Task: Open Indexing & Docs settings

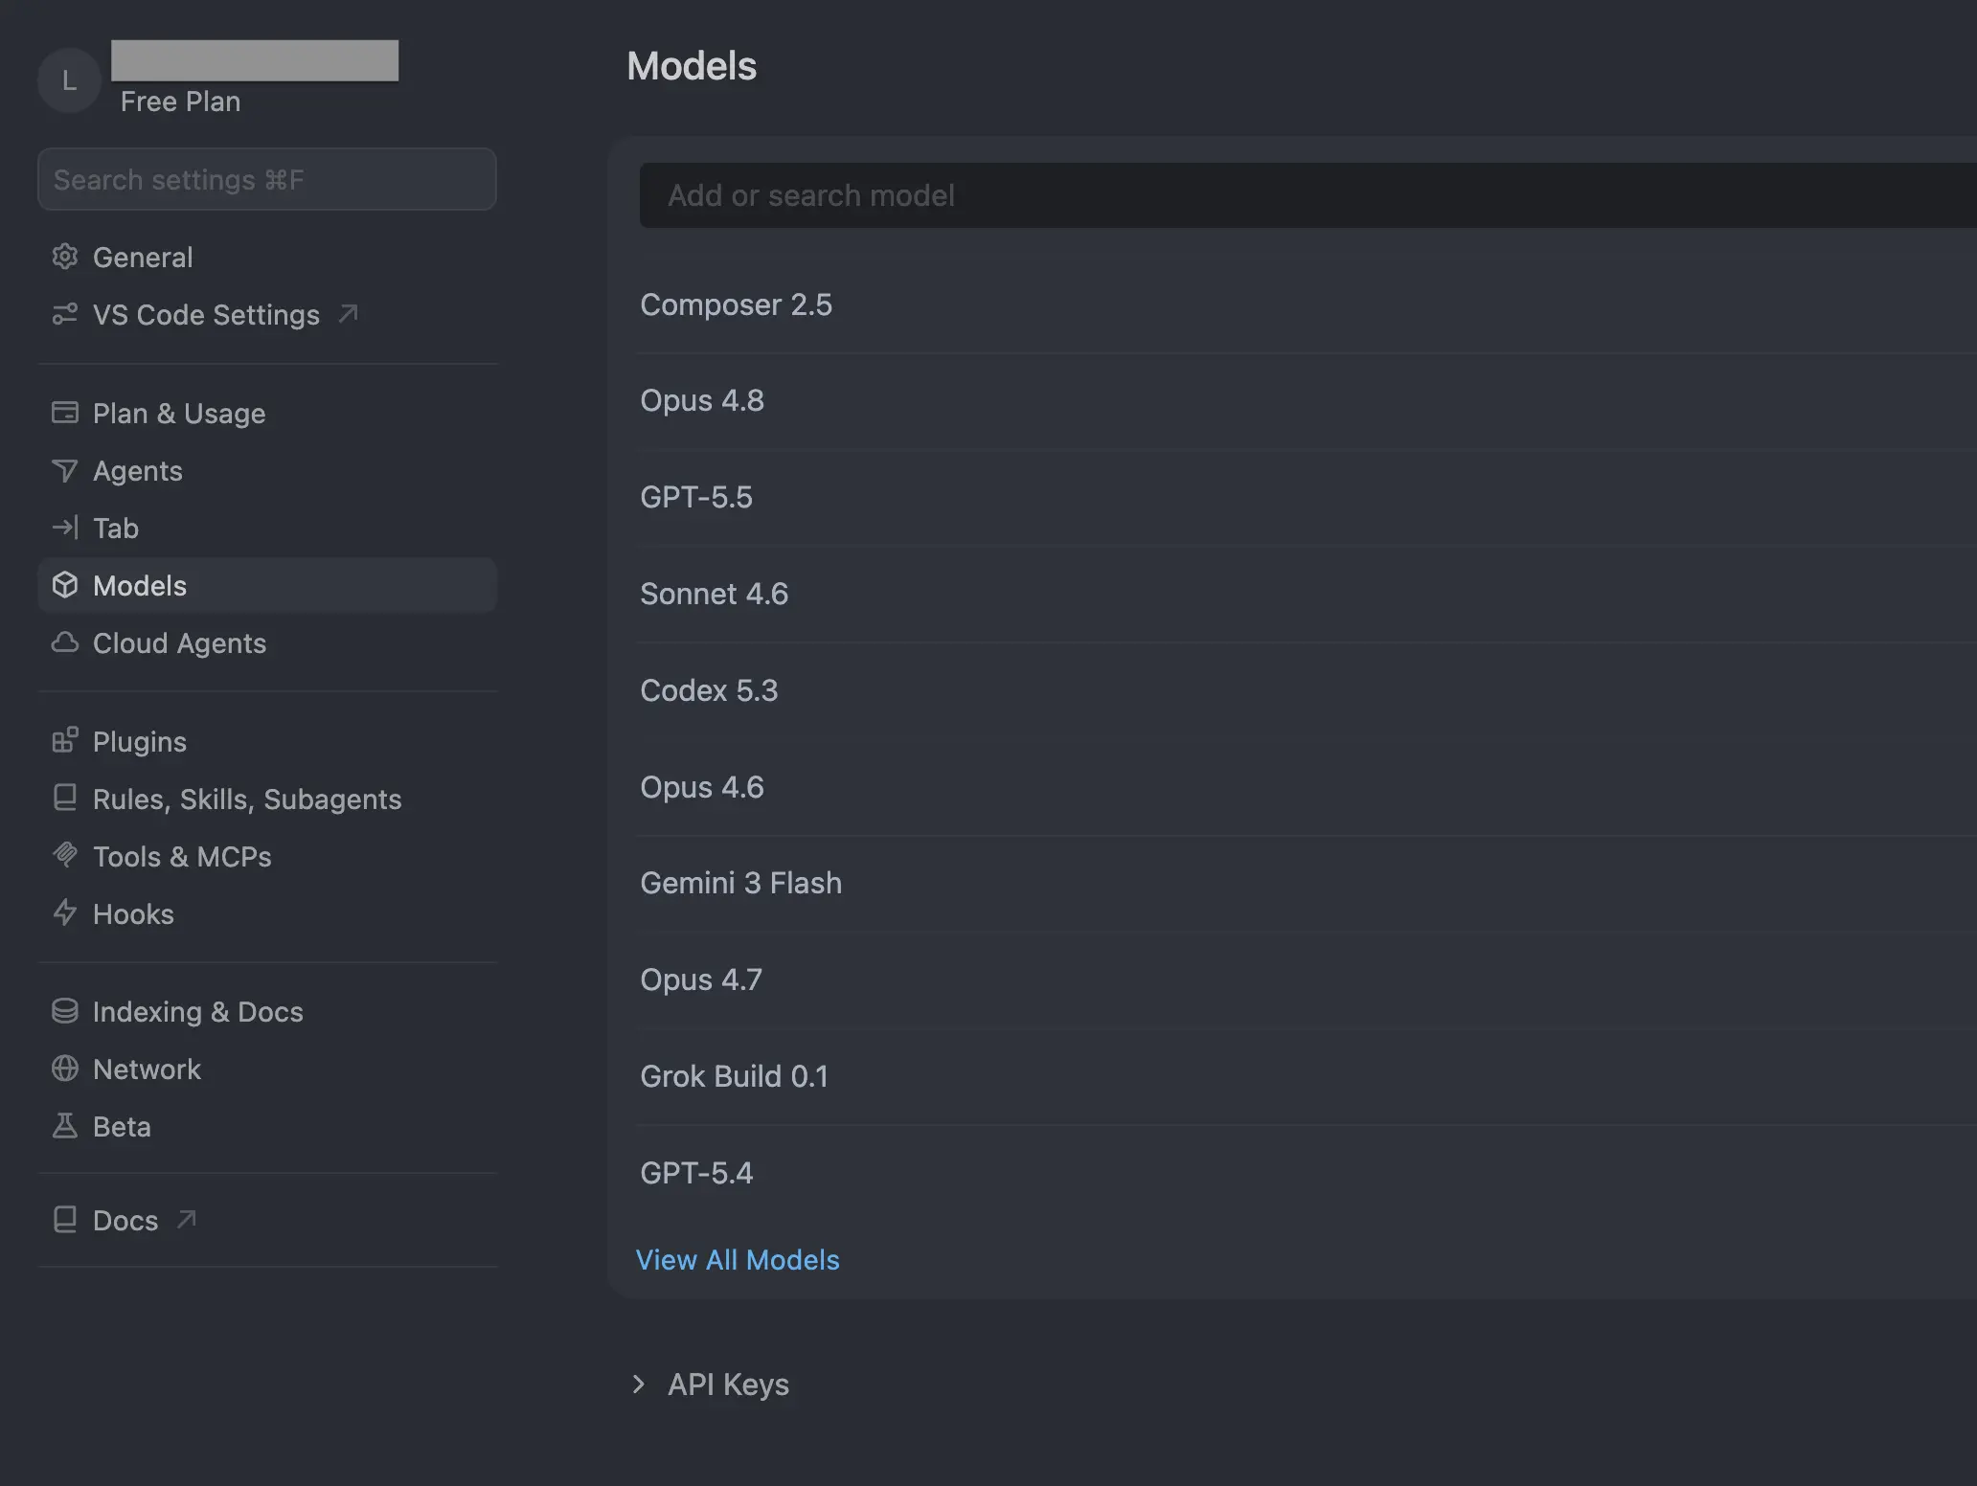Action: pos(267,1011)
